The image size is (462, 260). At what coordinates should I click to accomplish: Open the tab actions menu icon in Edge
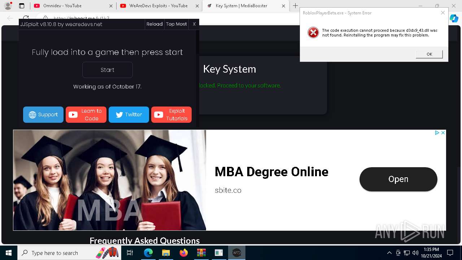tap(22, 6)
